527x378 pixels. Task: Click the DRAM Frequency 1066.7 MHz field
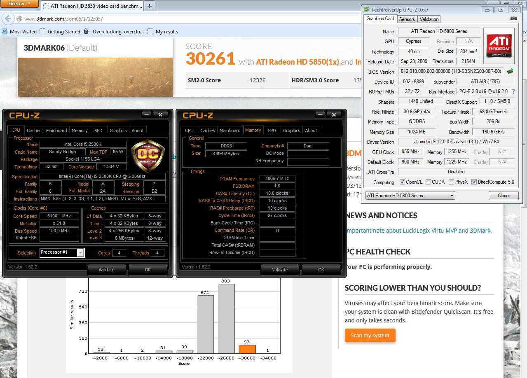coord(277,179)
